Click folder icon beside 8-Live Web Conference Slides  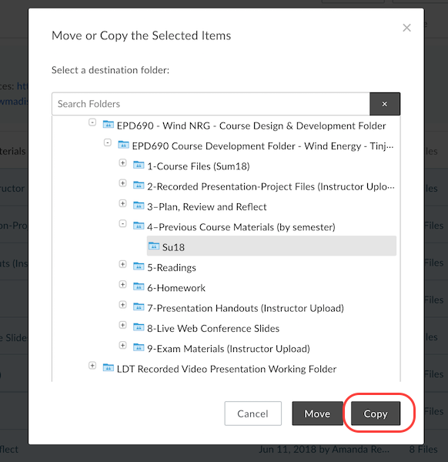[x=139, y=327]
